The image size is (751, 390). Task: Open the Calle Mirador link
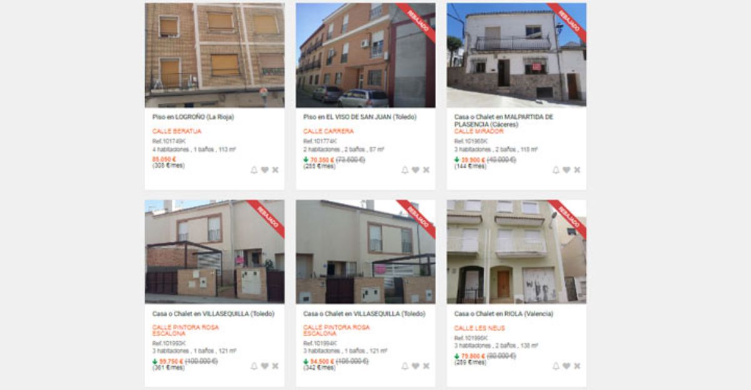point(479,131)
